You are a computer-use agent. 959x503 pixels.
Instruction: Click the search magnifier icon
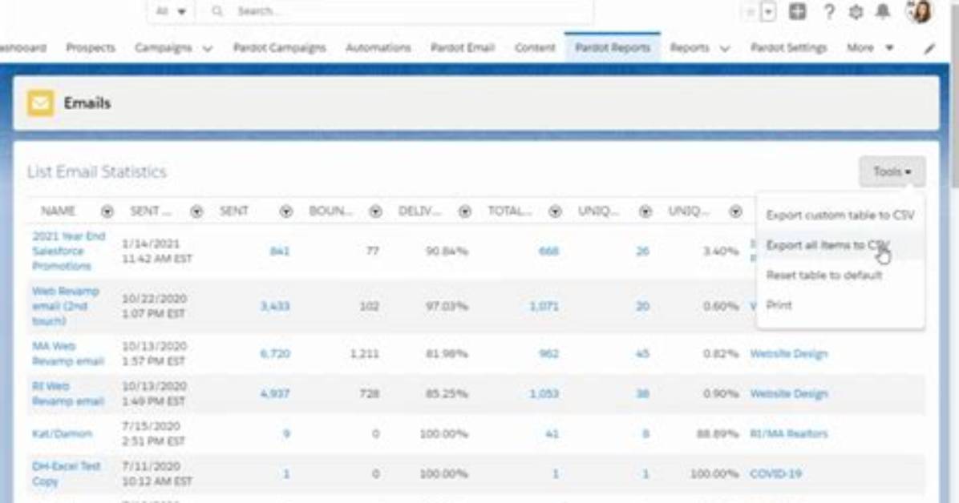[216, 11]
